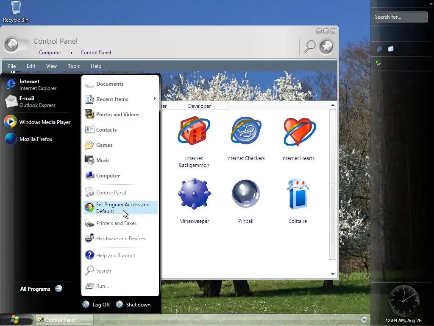Select Control Panel in the Start menu
This screenshot has height=326, width=434.
click(x=120, y=192)
